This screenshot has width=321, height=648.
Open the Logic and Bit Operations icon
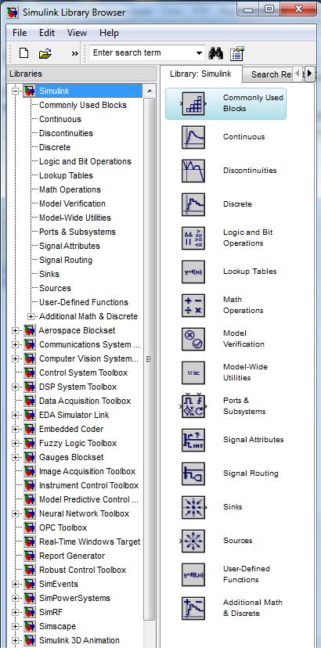pyautogui.click(x=193, y=238)
